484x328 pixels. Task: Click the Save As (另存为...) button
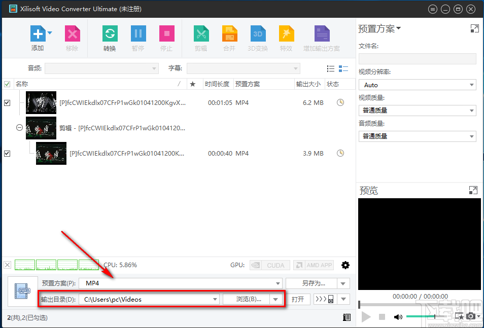(312, 283)
